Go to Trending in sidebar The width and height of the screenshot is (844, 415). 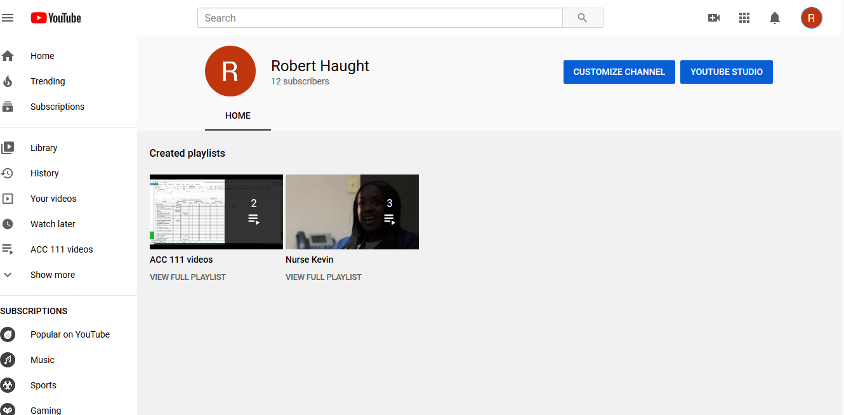[48, 81]
